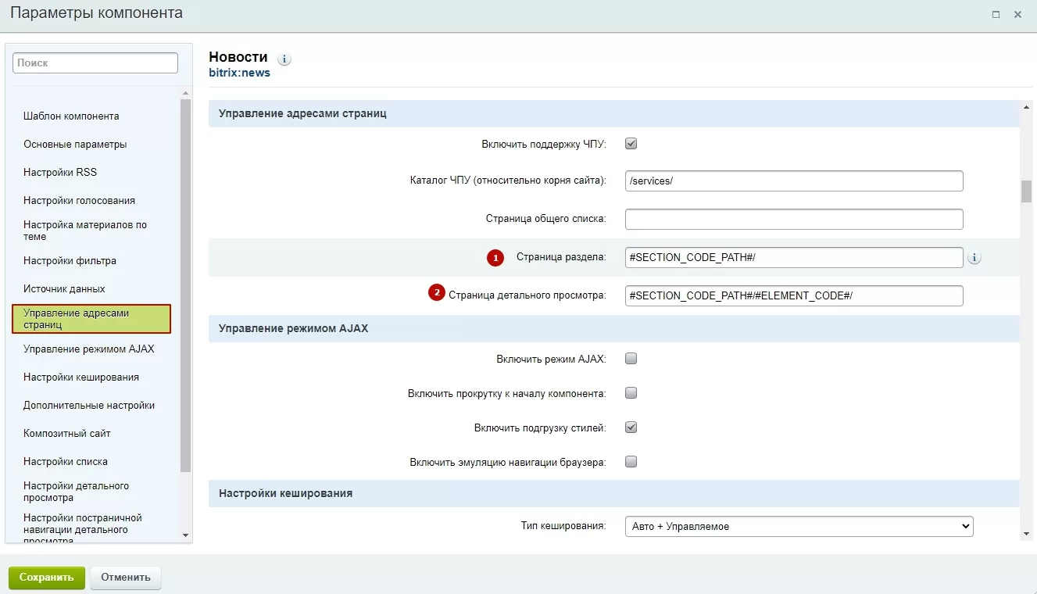Click the info icon beside Страница раздела field
1037x594 pixels.
pyautogui.click(x=974, y=258)
